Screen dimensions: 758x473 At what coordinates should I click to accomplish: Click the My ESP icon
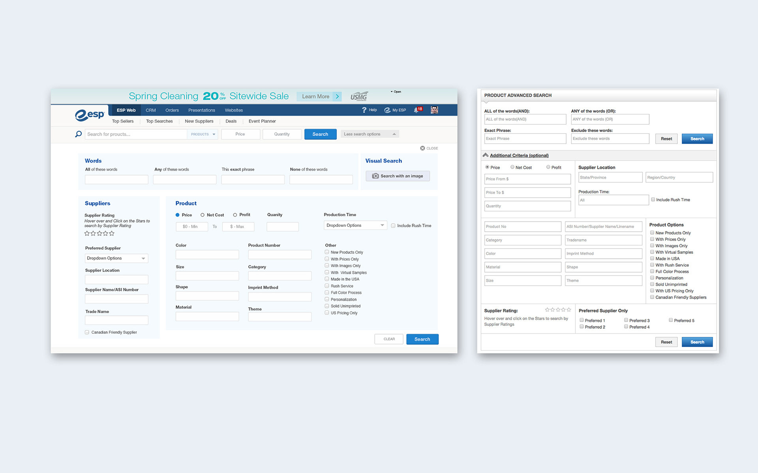[387, 110]
